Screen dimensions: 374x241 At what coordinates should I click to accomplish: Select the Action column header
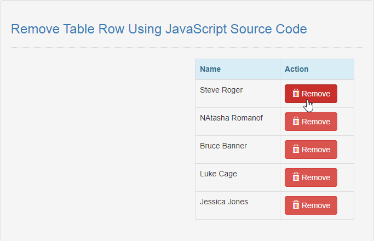(x=317, y=69)
